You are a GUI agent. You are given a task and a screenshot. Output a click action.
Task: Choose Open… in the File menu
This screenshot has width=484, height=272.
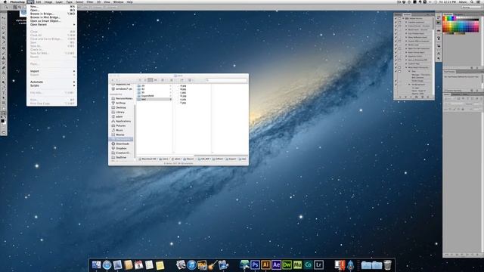tap(51, 10)
